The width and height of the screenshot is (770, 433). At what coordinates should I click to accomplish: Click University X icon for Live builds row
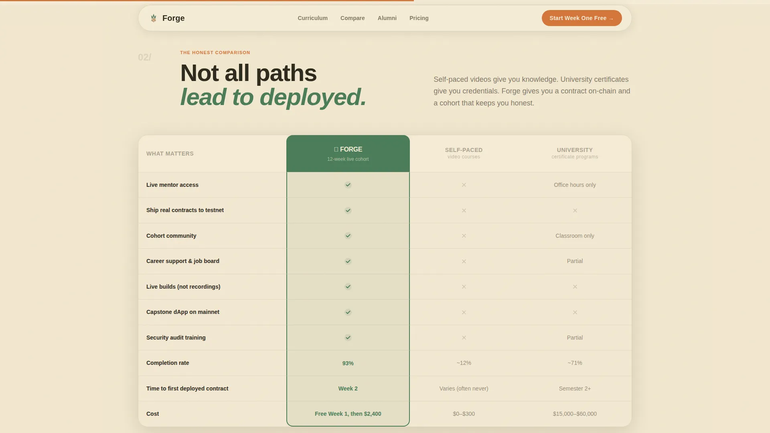[575, 287]
